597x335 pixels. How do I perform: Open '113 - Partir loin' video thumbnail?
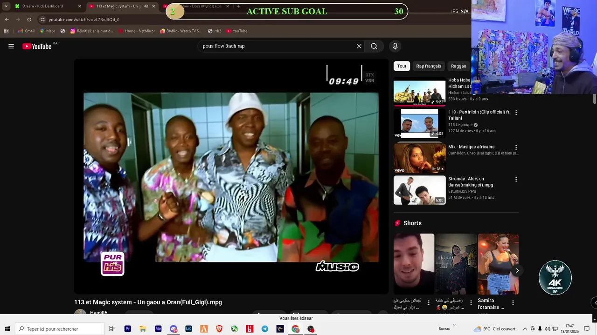tap(419, 123)
